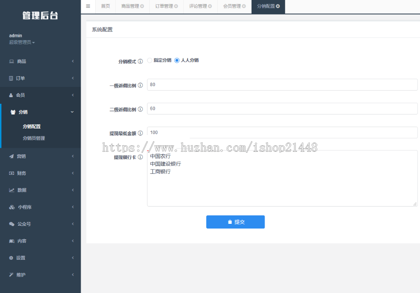Select the 人人分销 radio button
The height and width of the screenshot is (293, 420).
(x=177, y=60)
